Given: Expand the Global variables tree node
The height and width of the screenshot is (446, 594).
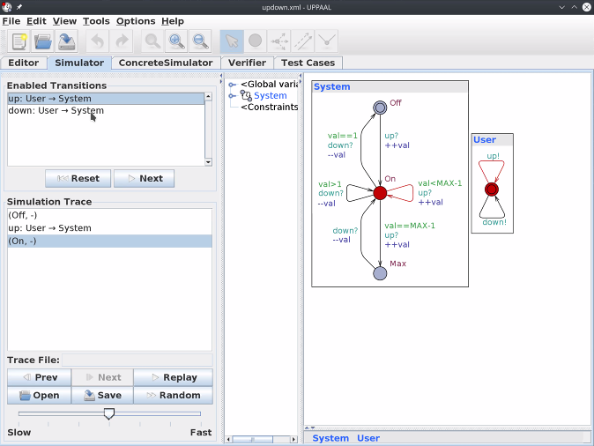Looking at the screenshot, I should pos(232,85).
